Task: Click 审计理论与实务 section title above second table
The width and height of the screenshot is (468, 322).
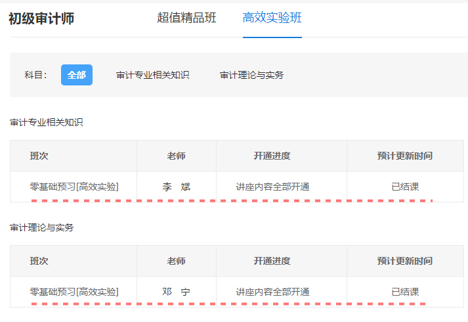Action: click(x=41, y=227)
